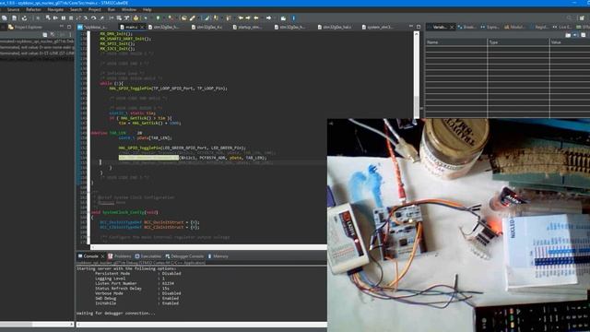This screenshot has width=590, height=332.
Task: Click the editor scroll-up arrow
Action: [x=416, y=34]
